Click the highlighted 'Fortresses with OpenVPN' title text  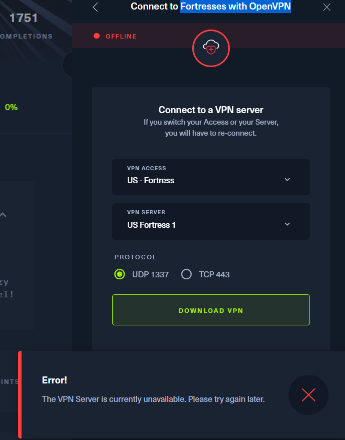[235, 7]
